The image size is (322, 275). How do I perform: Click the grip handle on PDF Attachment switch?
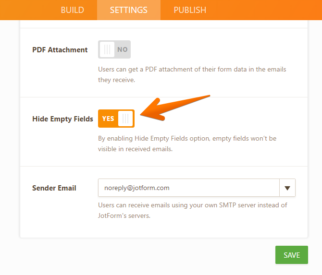(107, 49)
